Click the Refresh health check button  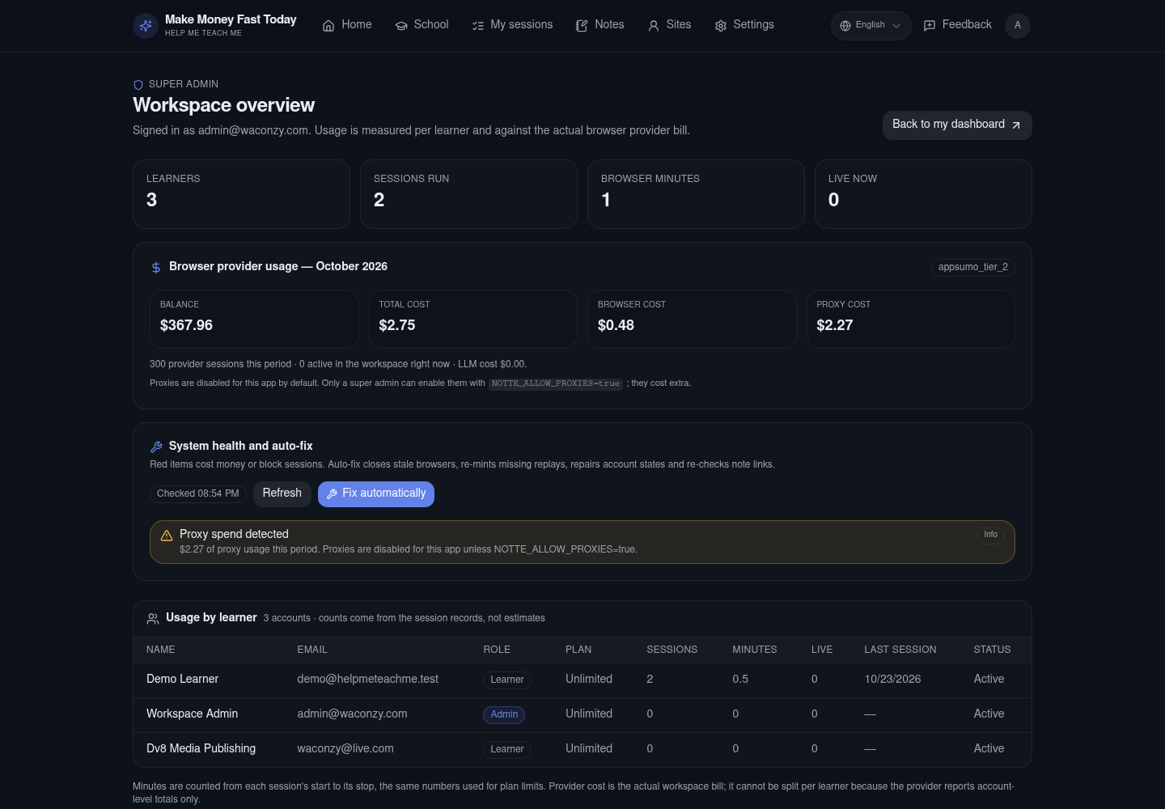[x=282, y=493]
